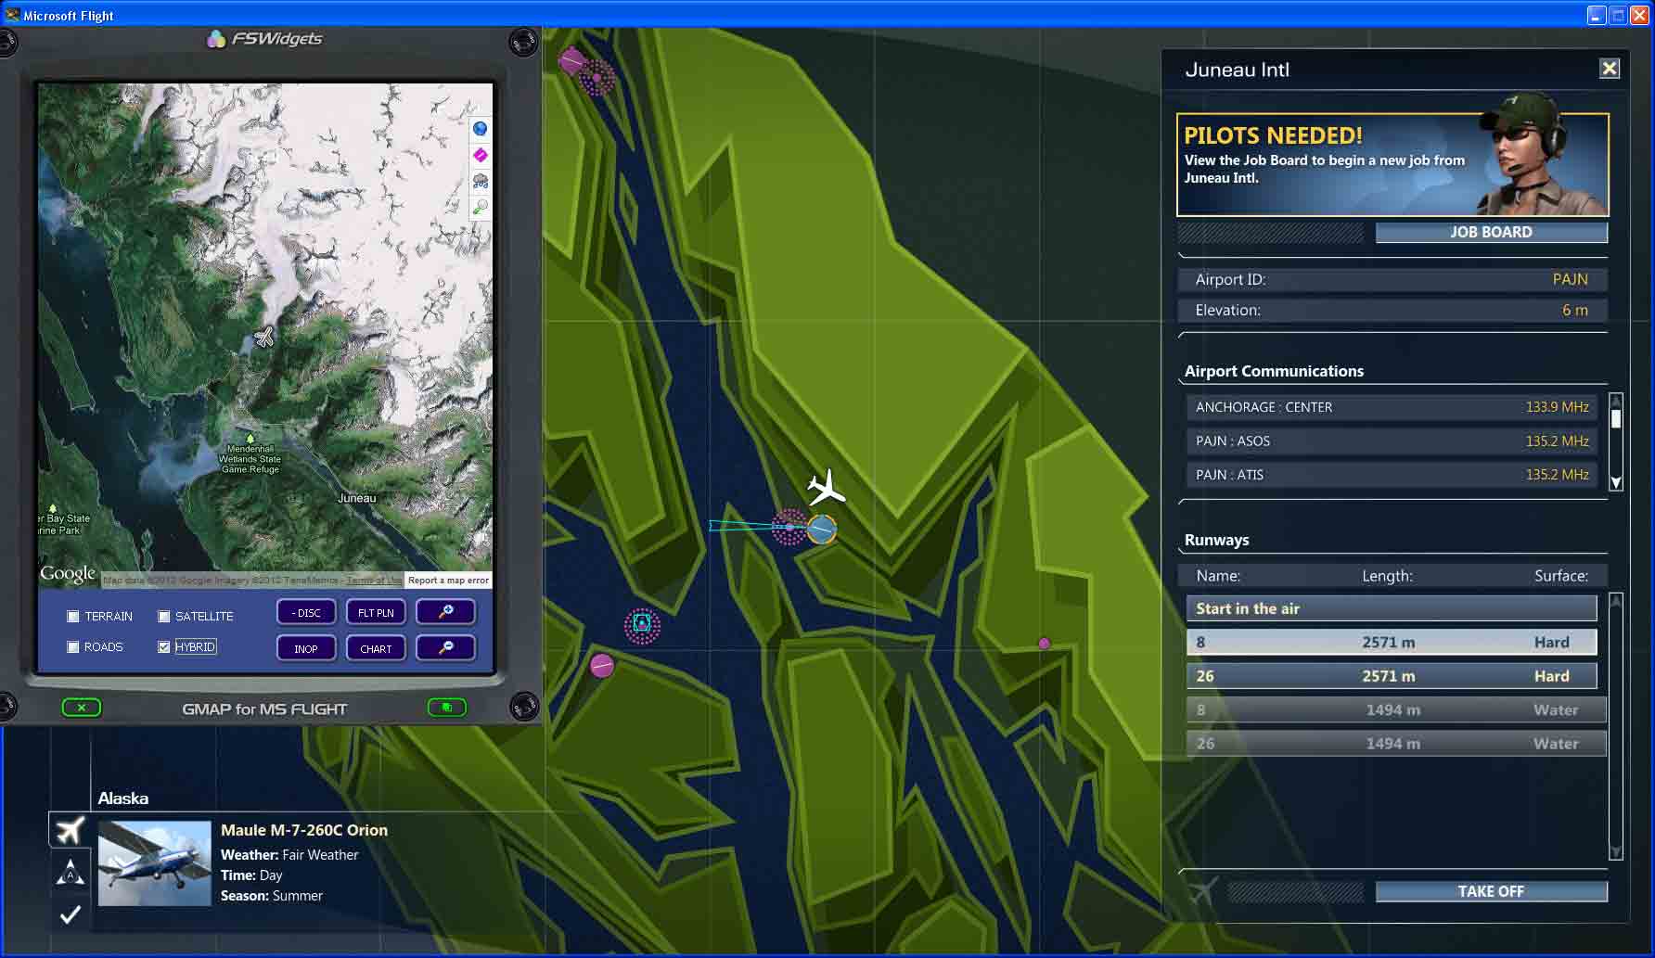Zoom out with the GMAP magnifier minus button
Screen dimensions: 1655x958
(x=446, y=647)
